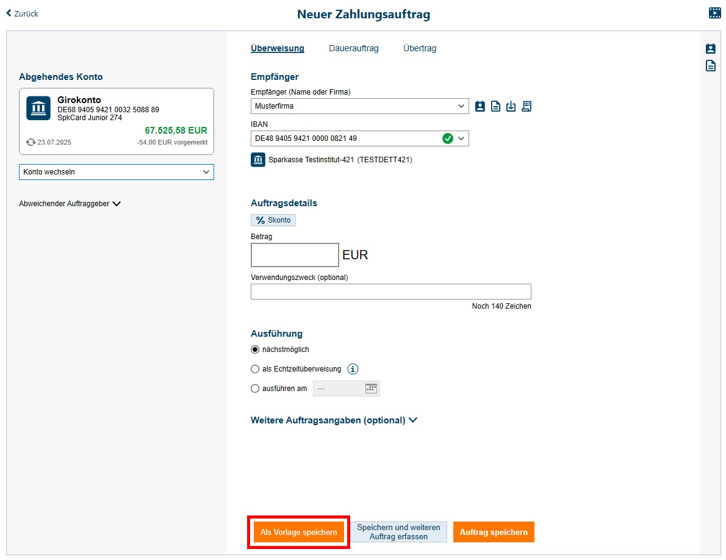Viewport: 726px width, 560px height.
Task: Click the invoice receipt icon beside recipient
Action: point(527,106)
